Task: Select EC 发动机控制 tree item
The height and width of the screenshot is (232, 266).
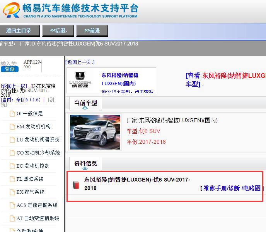Action: (x=33, y=166)
